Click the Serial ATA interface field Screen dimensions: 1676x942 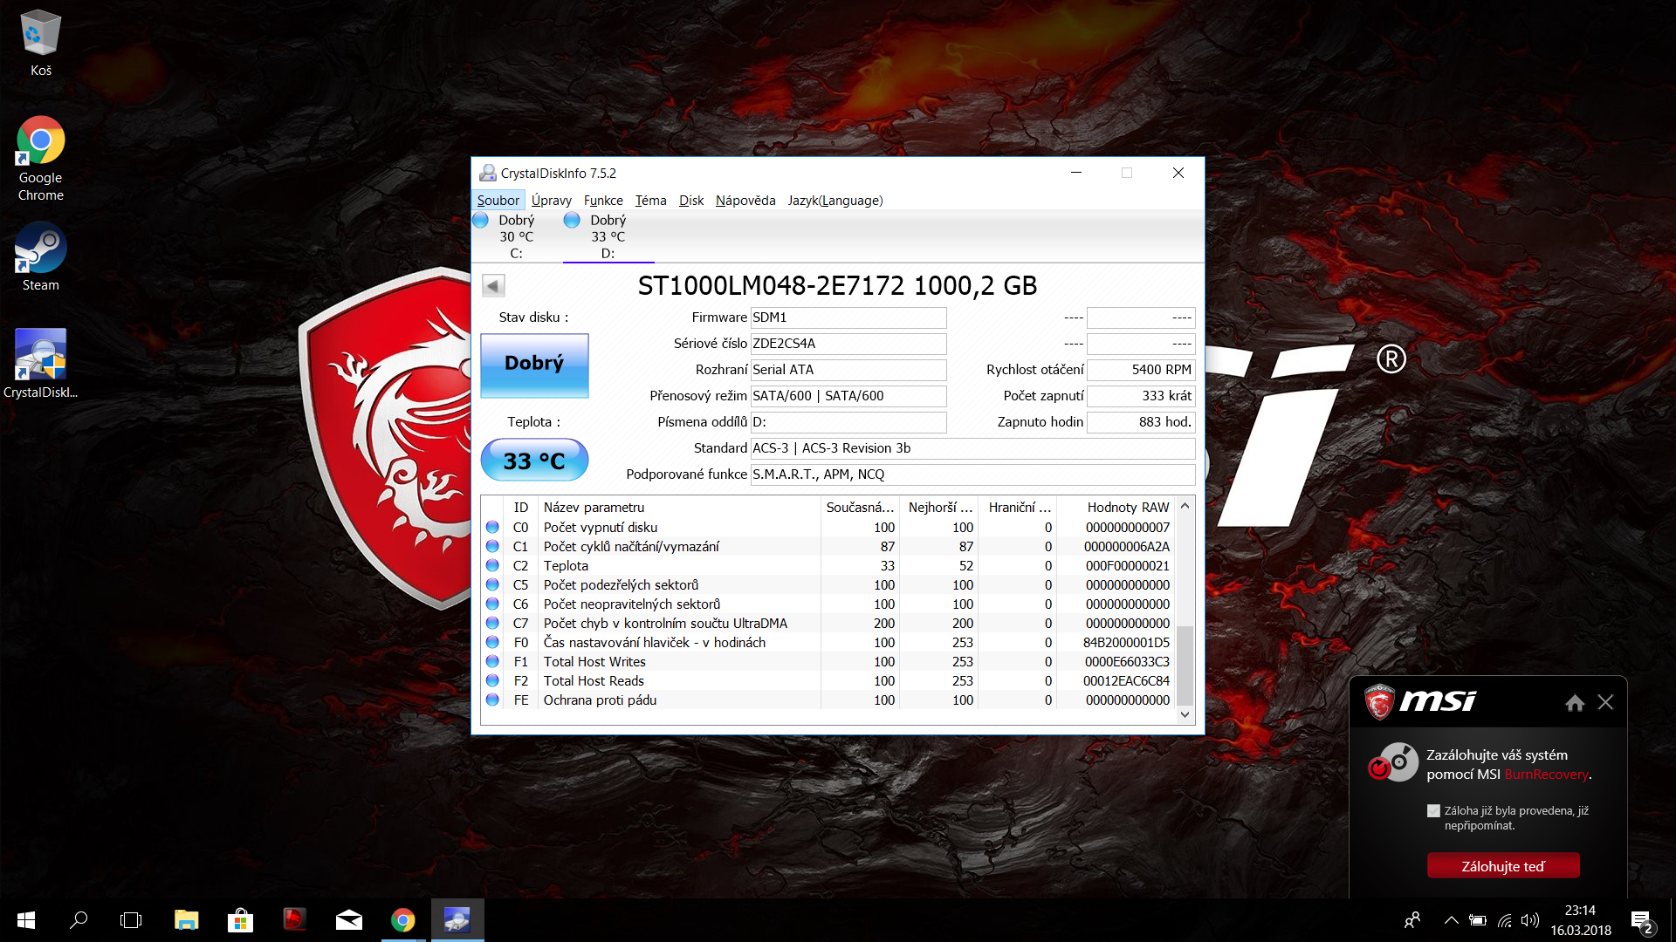tap(848, 370)
